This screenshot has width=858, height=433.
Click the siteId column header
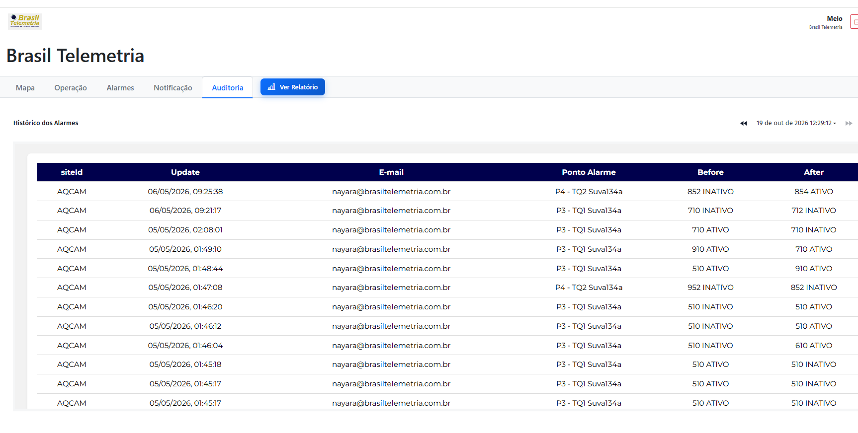coord(72,172)
